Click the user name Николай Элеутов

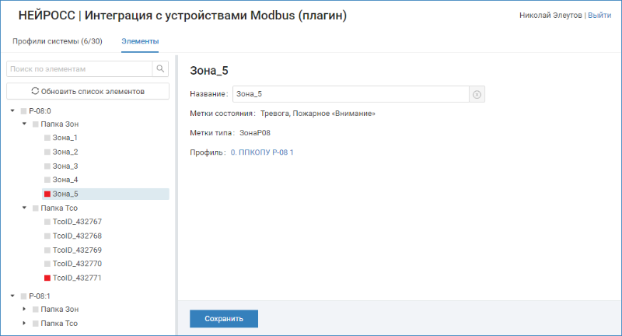550,16
